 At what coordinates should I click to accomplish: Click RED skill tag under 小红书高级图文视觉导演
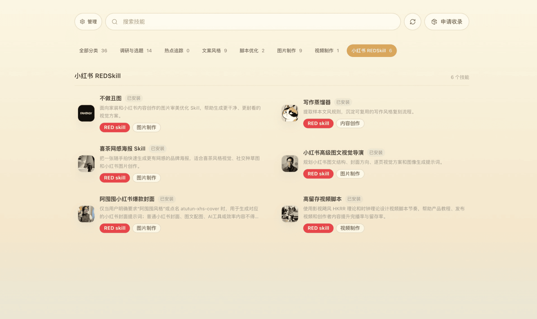click(318, 174)
